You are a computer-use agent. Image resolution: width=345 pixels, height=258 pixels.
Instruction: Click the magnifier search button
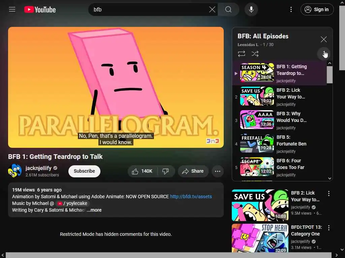[x=228, y=9]
